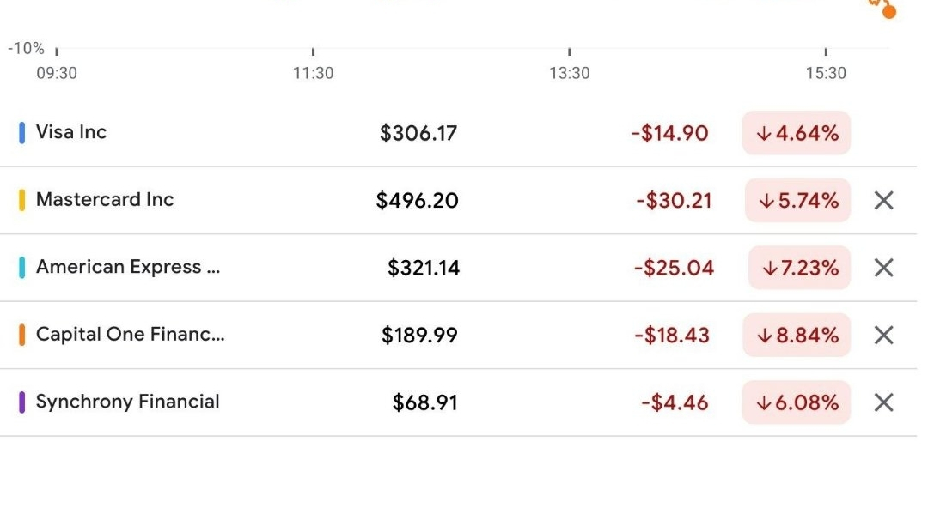Click Visa's blue color indicator
This screenshot has width=928, height=520.
click(22, 133)
